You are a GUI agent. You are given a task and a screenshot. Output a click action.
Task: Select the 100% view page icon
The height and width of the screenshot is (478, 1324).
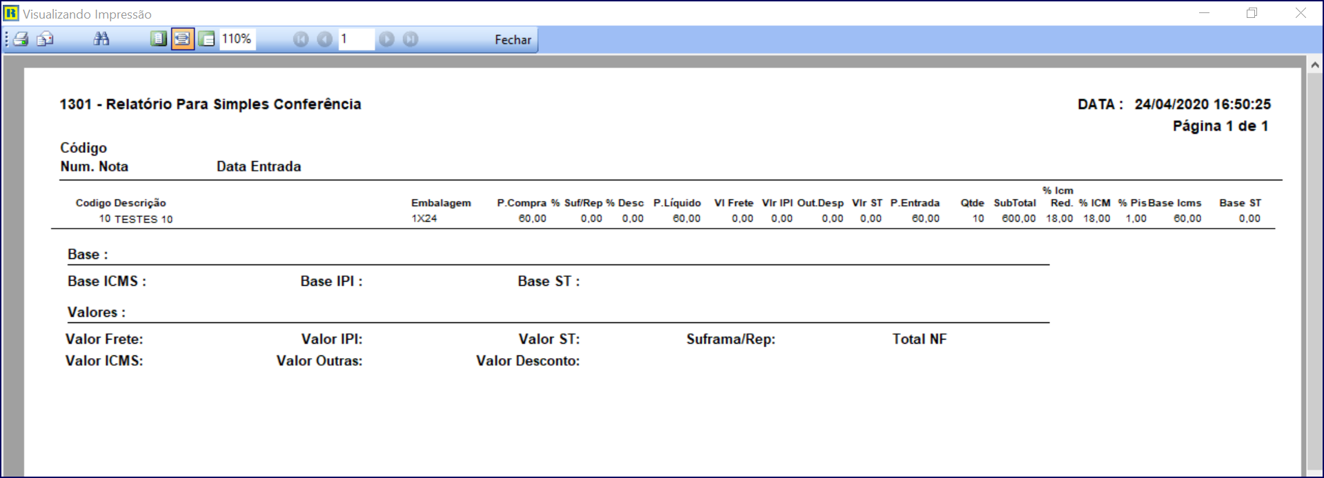[207, 39]
